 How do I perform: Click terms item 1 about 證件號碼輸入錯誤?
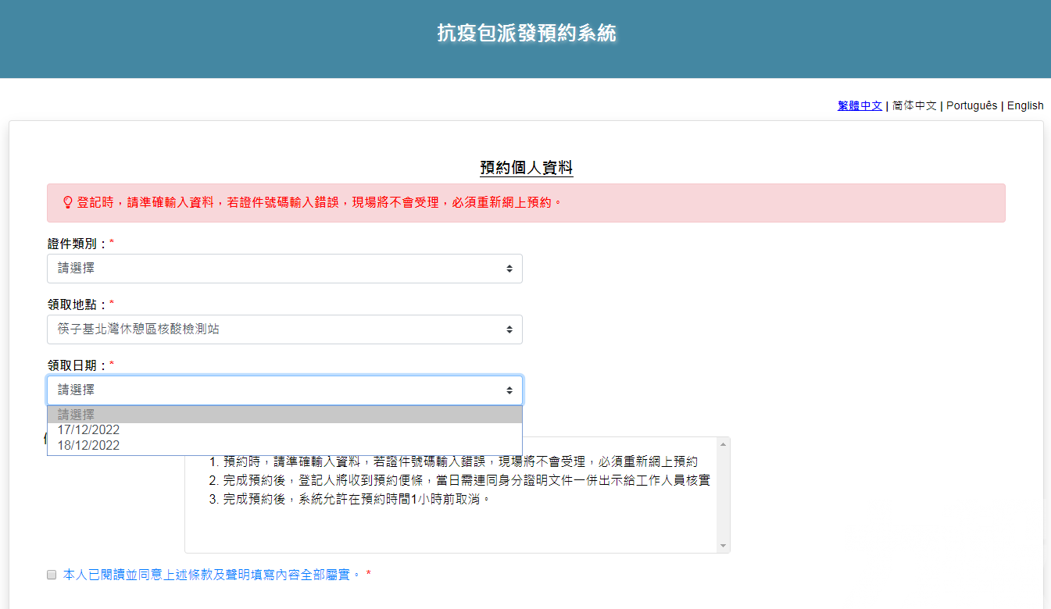[x=453, y=461]
